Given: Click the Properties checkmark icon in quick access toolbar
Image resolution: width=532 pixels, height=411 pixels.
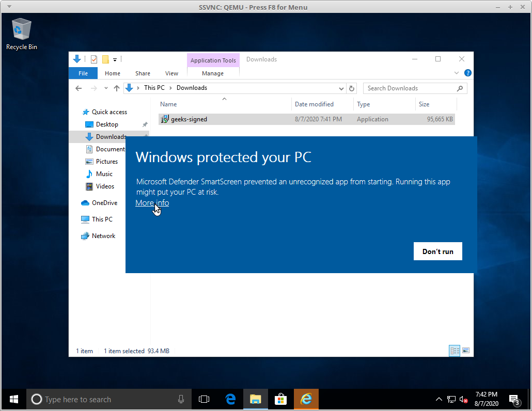Looking at the screenshot, I should pos(94,59).
